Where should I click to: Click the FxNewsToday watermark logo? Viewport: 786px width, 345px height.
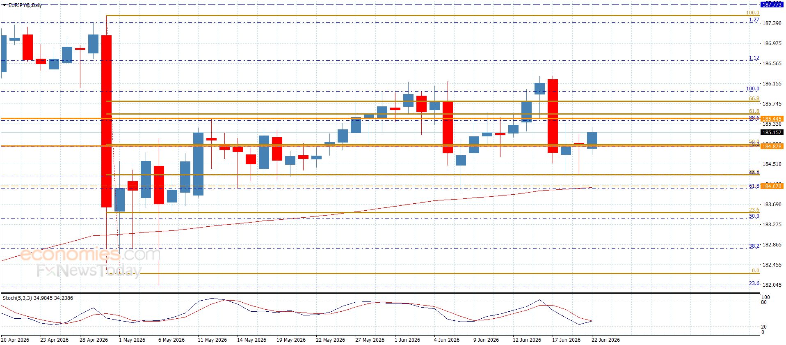89,270
